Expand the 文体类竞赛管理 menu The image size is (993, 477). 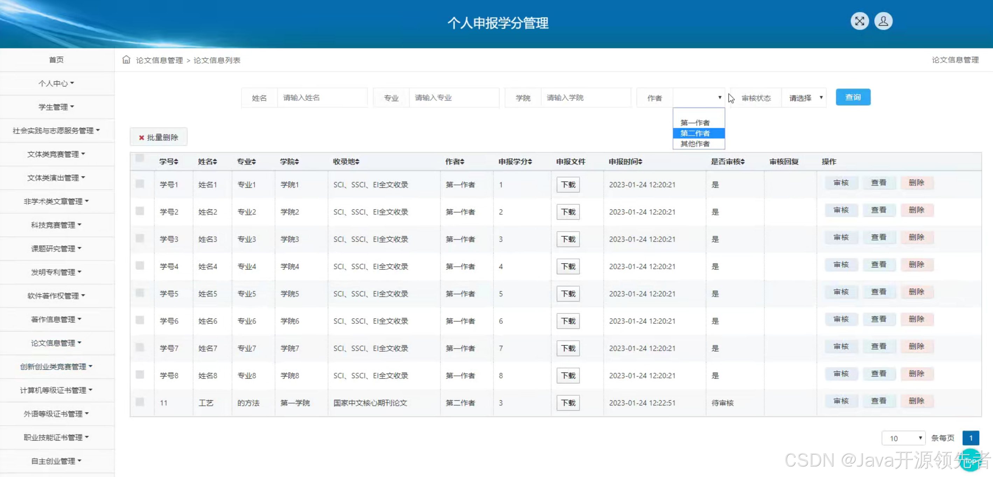pos(56,154)
